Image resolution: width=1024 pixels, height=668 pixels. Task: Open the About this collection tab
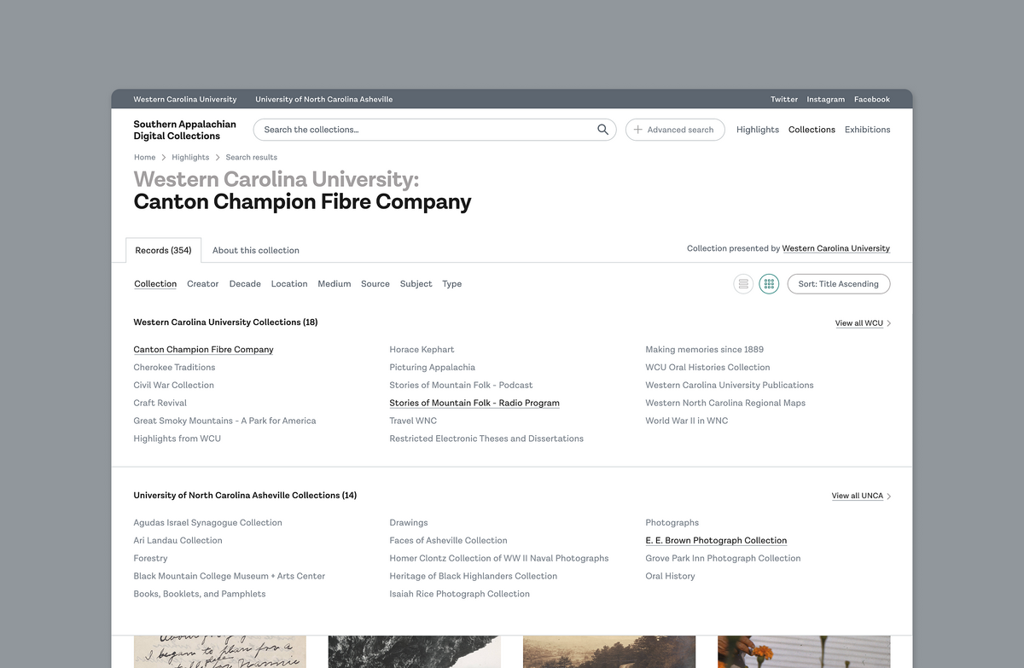click(x=255, y=249)
